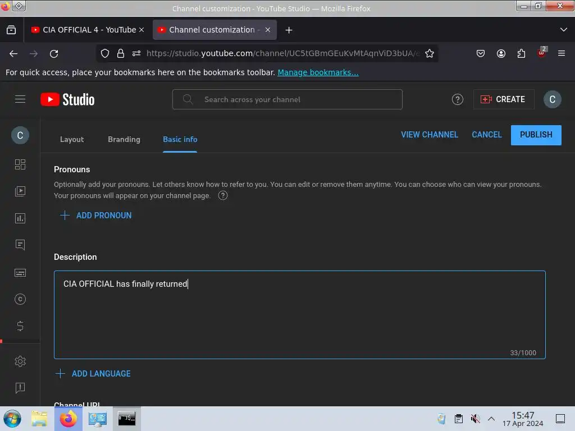Open the Settings gear in Studio sidebar
575x431 pixels.
tap(20, 361)
